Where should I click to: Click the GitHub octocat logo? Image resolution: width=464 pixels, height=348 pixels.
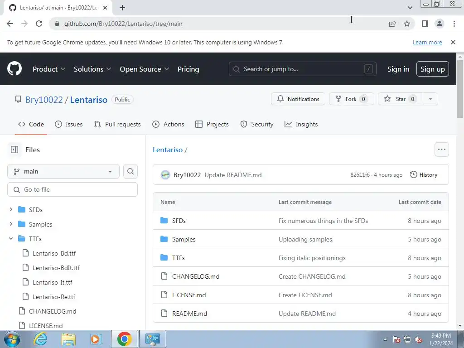click(14, 69)
